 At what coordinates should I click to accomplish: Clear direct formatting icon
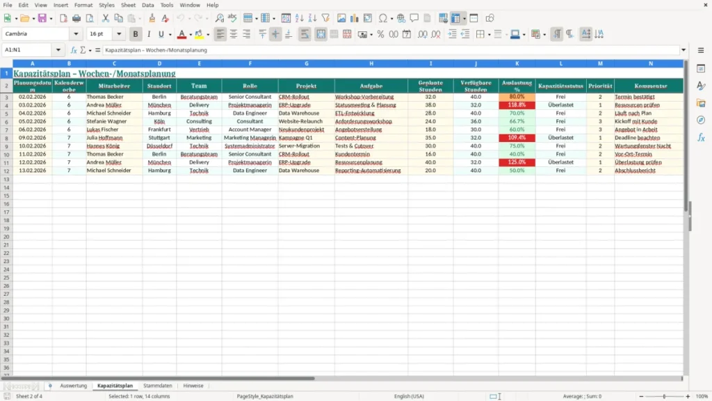click(x=165, y=18)
